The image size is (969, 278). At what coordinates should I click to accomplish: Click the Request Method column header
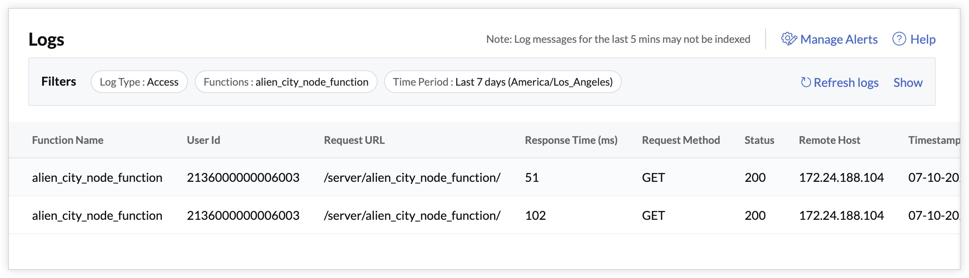(681, 140)
